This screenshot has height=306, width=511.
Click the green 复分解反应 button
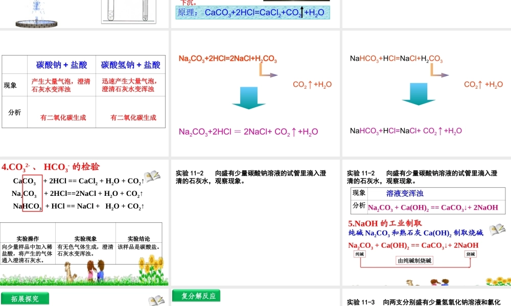pos(196,296)
